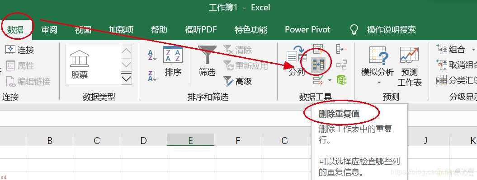Toggle the Filter (筛选) funnel button
The width and height of the screenshot is (477, 180).
[207, 61]
